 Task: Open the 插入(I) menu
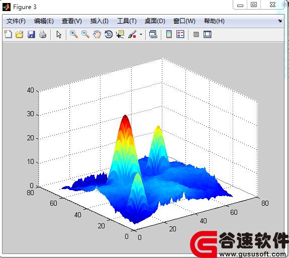[99, 21]
